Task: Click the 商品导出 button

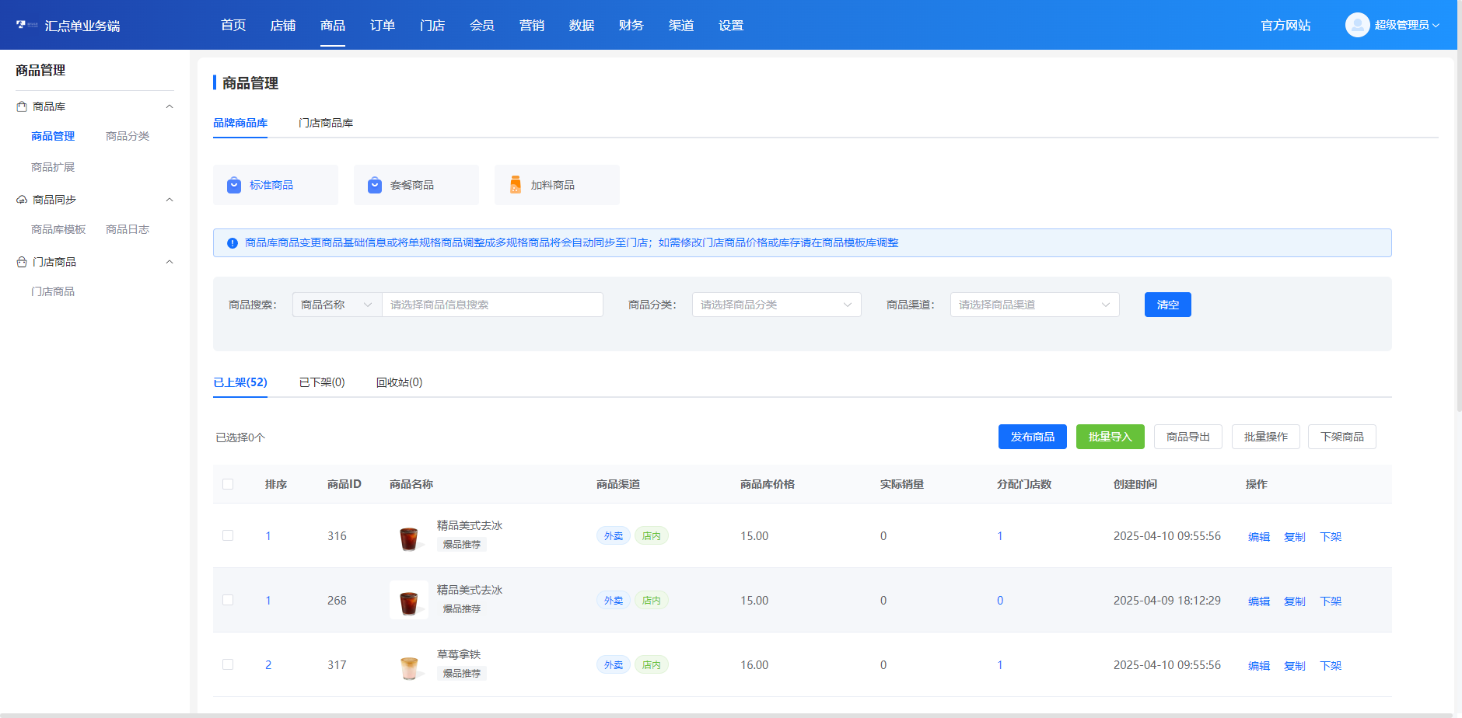Action: click(x=1188, y=437)
